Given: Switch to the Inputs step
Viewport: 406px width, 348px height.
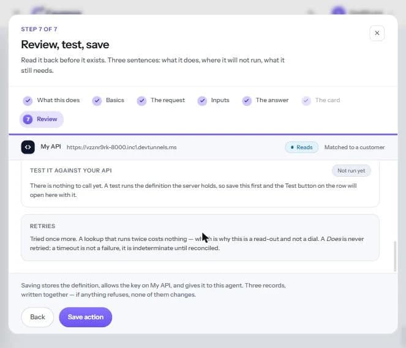Looking at the screenshot, I should coord(214,100).
